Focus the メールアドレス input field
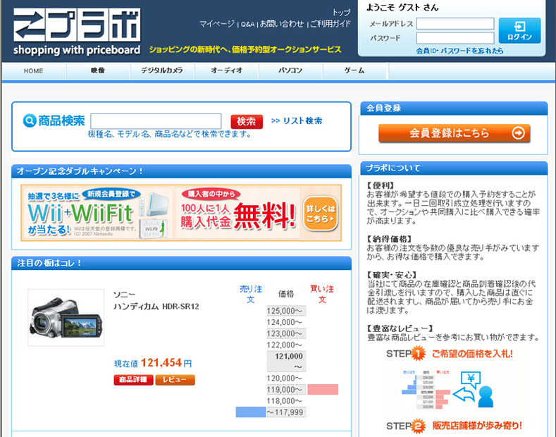Viewport: 556px width, 437px height. tap(455, 24)
